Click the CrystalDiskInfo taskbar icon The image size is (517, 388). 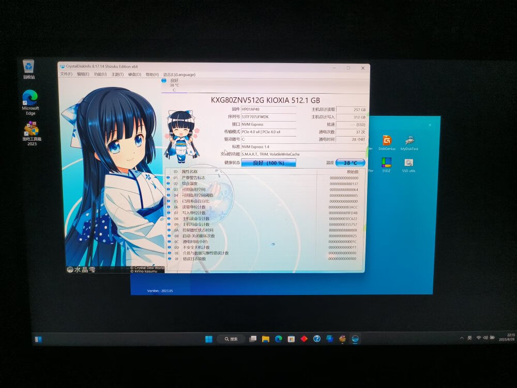point(355,339)
